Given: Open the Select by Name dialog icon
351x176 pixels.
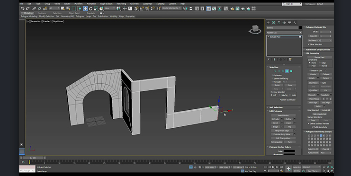Looking at the screenshot, I should click(x=68, y=9).
